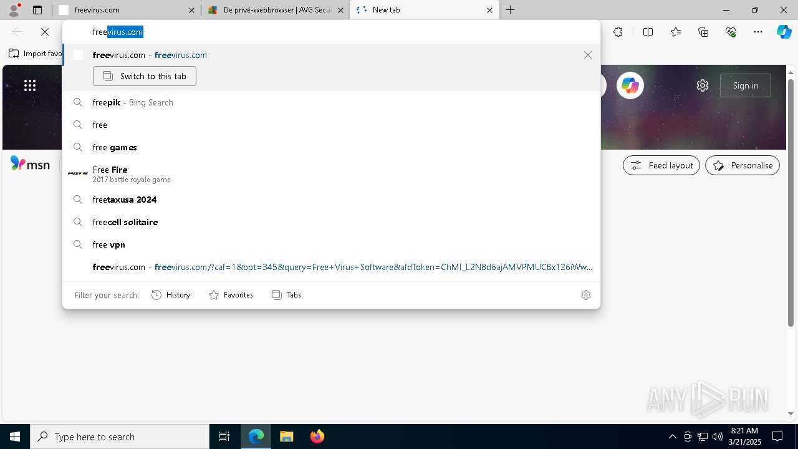Select freepik Bing Search suggestion
The height and width of the screenshot is (449, 798).
(330, 102)
